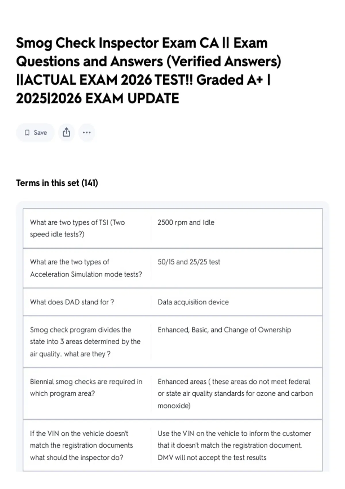Click the 'Use the VIN on the vehicle' answer

pyautogui.click(x=234, y=445)
